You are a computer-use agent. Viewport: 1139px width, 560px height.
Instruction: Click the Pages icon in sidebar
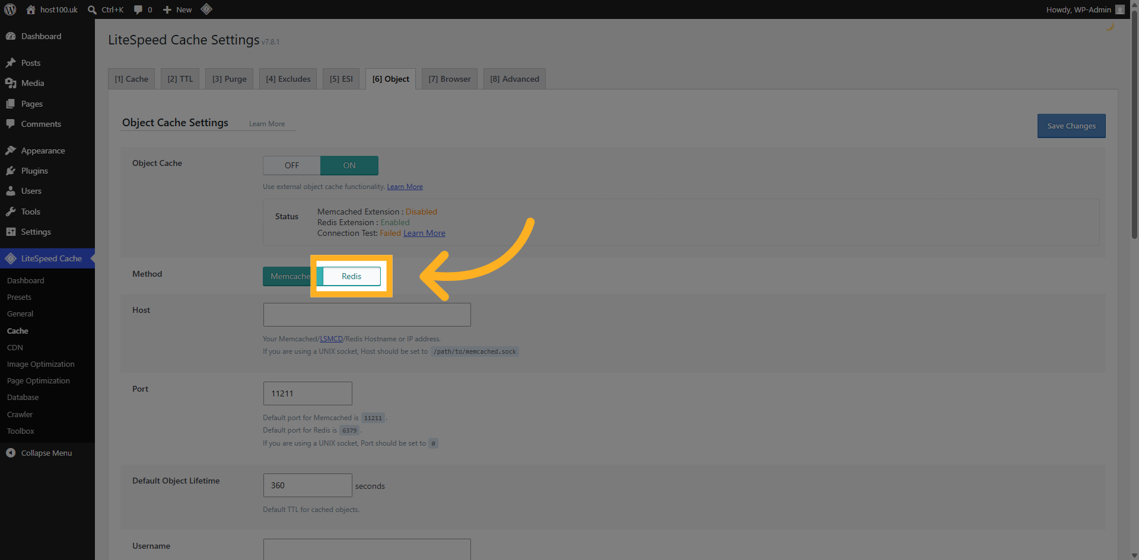[11, 104]
